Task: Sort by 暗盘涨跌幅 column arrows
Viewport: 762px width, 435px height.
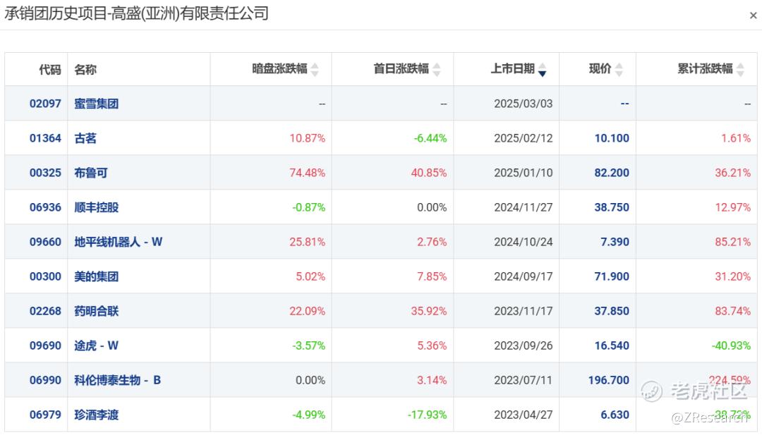Action: (x=315, y=69)
